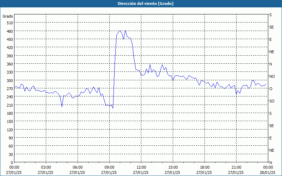282x176 pixels.
Task: Click the 27/01/25 date under 21:00
Action: click(x=236, y=172)
